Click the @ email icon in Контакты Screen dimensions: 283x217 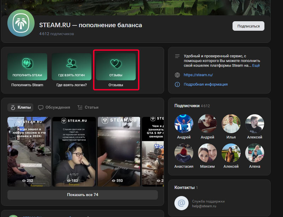pyautogui.click(x=181, y=203)
